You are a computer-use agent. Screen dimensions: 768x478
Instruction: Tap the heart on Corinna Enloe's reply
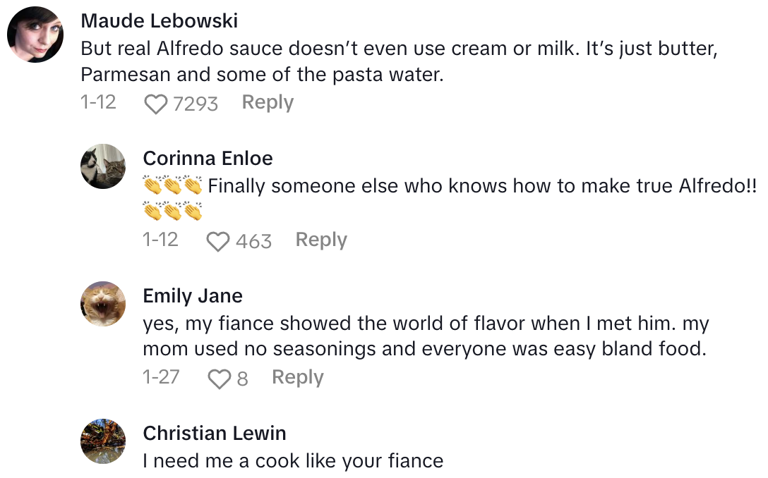218,242
